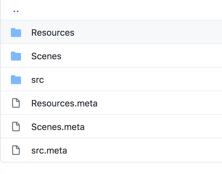The image size is (222, 174).
Task: Go up to parent directory via '..'
Action: [x=16, y=11]
